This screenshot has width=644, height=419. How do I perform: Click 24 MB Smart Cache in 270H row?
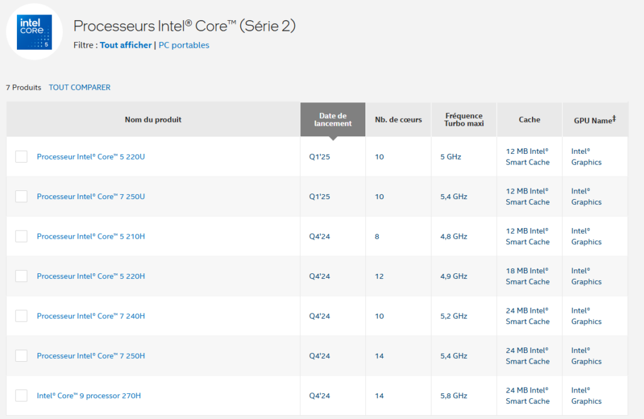click(x=528, y=396)
